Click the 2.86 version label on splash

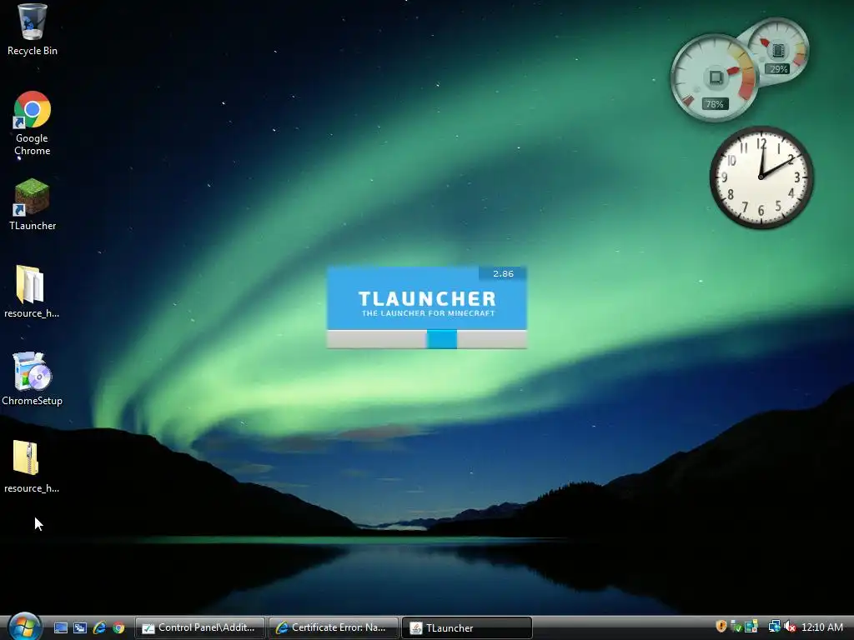pyautogui.click(x=503, y=273)
